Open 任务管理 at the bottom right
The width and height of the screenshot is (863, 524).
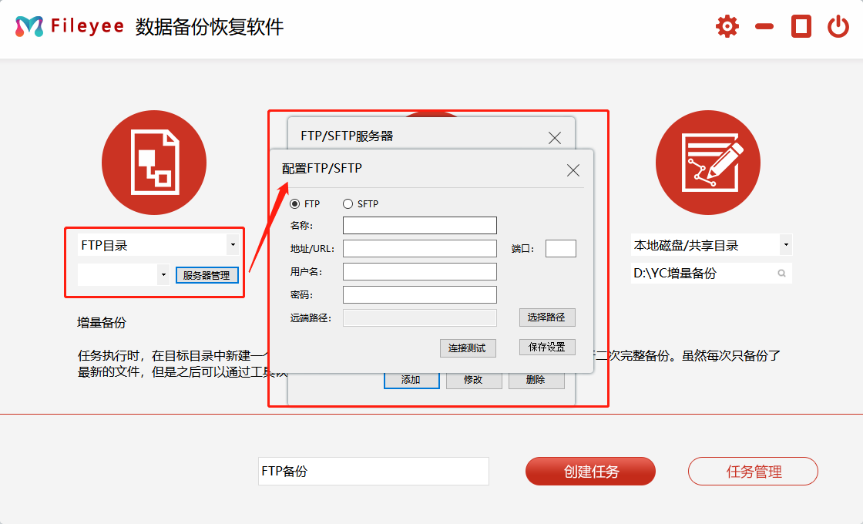click(x=752, y=471)
